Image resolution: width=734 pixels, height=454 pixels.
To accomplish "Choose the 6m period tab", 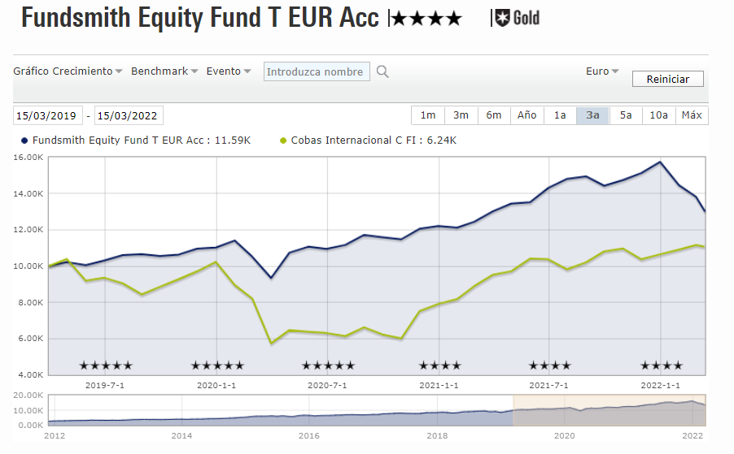I will tap(494, 115).
